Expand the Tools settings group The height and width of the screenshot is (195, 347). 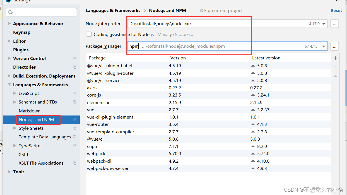9,172
